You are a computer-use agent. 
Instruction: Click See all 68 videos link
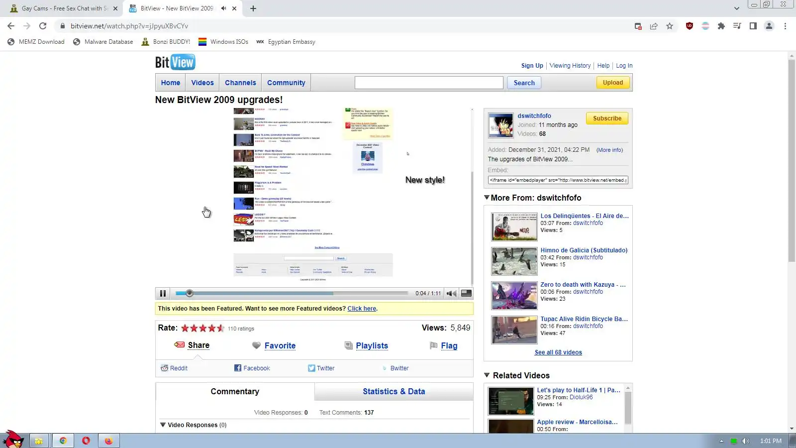coord(558,352)
